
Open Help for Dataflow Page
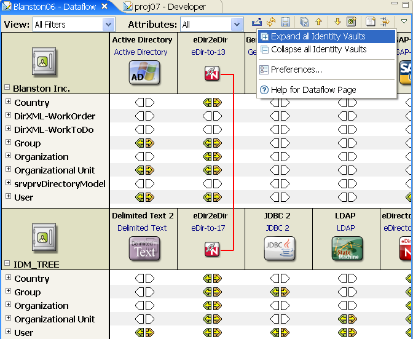pos(326,90)
